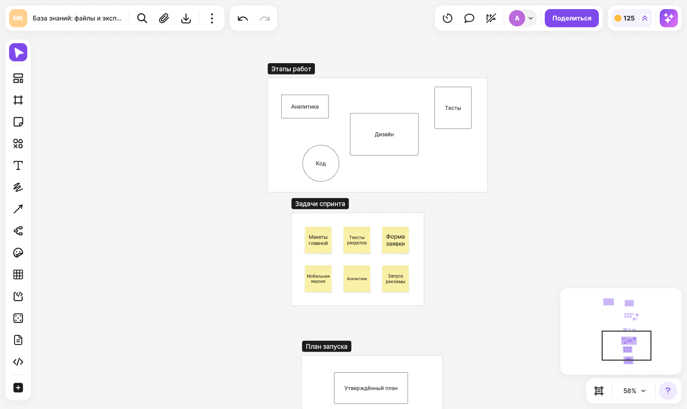Select the Форма заявки sticky note
Screen dimensions: 687x409
click(x=395, y=240)
